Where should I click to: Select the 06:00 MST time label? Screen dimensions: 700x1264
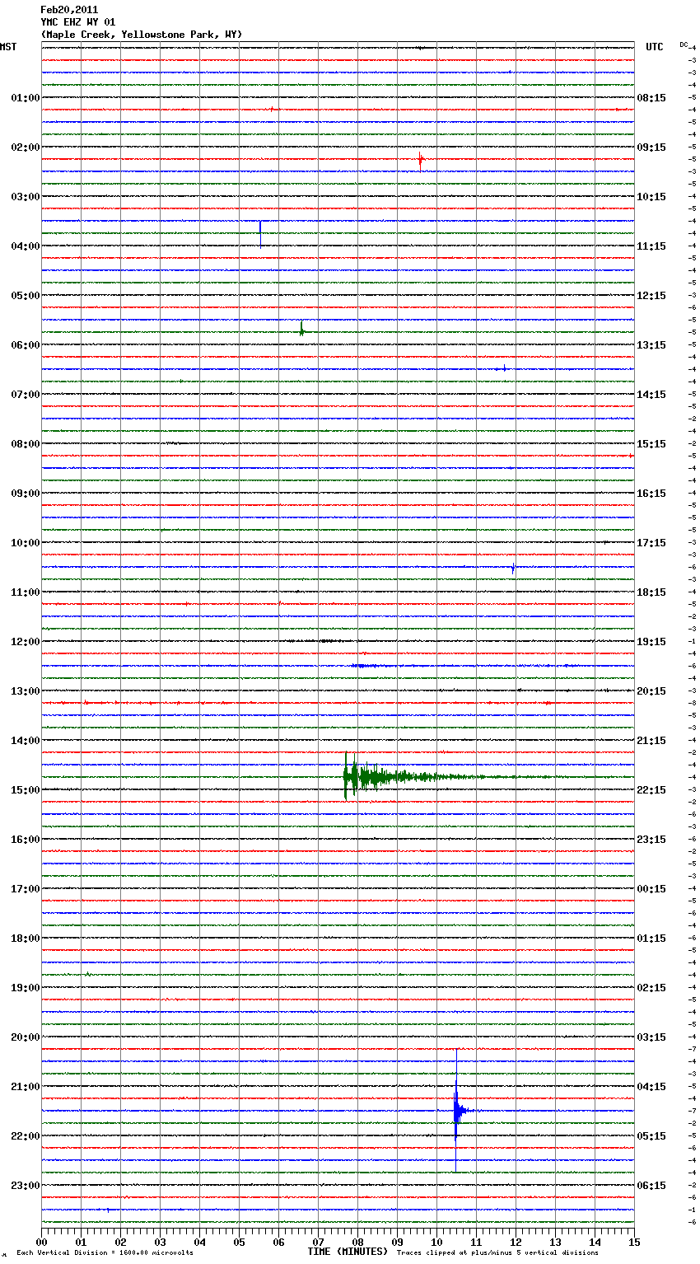(26, 345)
